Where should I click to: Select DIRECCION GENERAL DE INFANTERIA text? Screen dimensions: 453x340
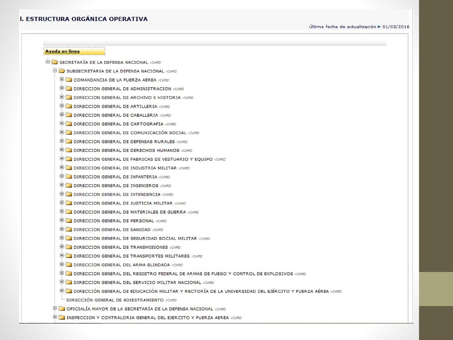[x=115, y=177]
